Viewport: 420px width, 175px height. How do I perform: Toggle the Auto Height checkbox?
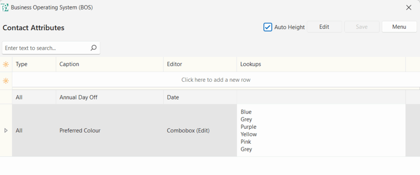[x=267, y=27]
